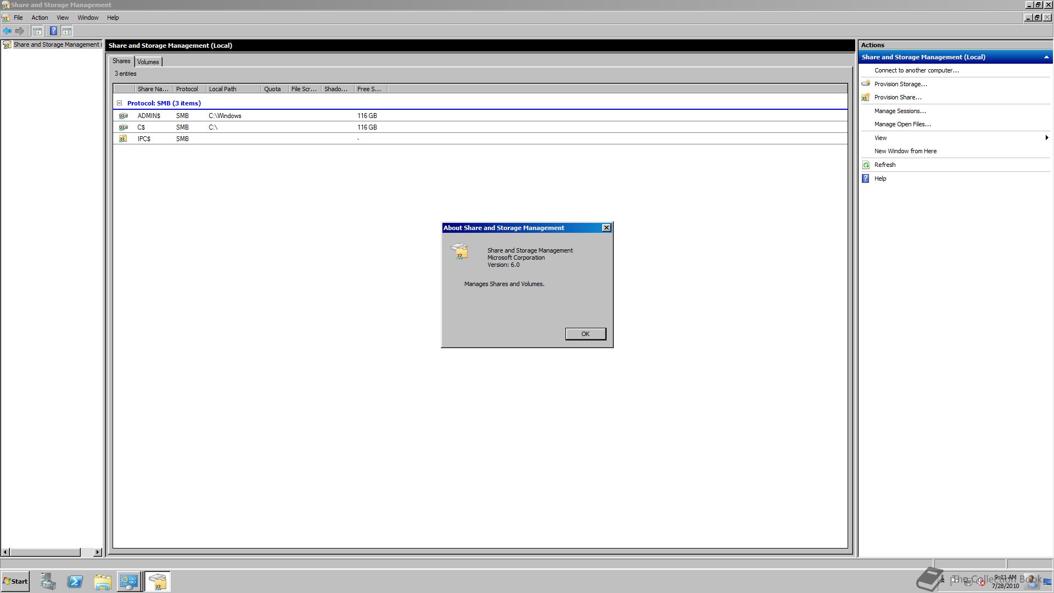Screen dimensions: 1054x593
Task: Click the C:\Windows local path cell
Action: coord(225,116)
